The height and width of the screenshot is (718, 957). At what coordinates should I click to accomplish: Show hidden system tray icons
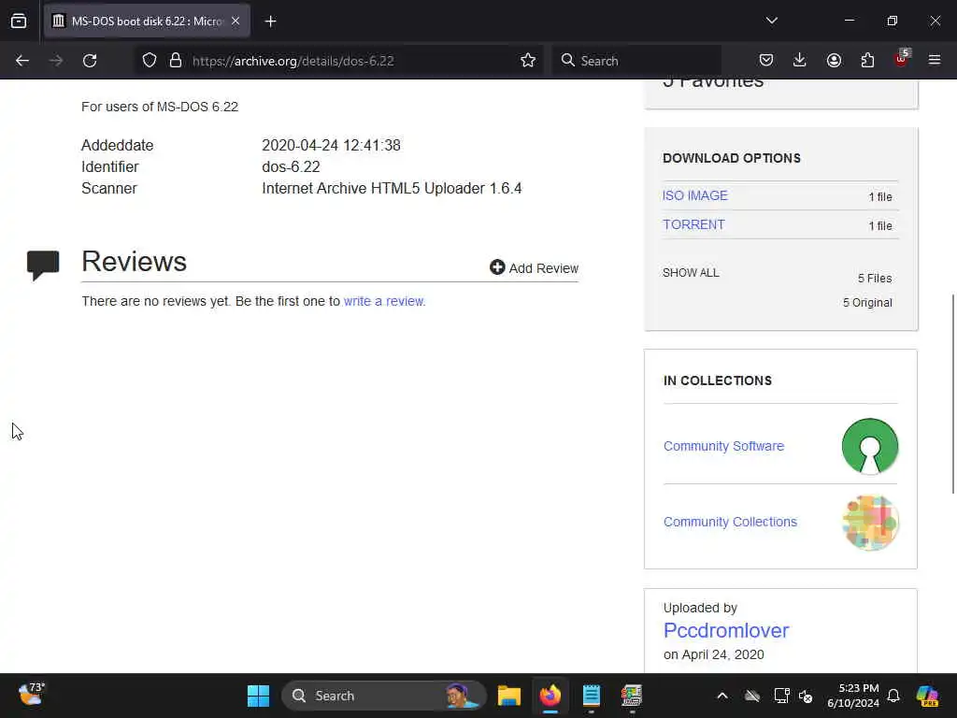pos(722,696)
